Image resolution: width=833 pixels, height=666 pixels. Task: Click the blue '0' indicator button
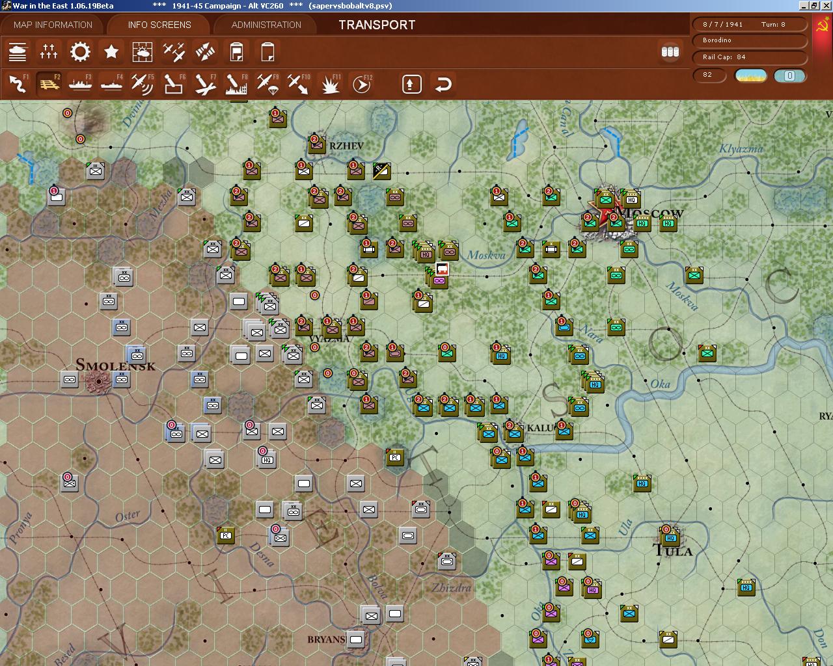pyautogui.click(x=789, y=75)
